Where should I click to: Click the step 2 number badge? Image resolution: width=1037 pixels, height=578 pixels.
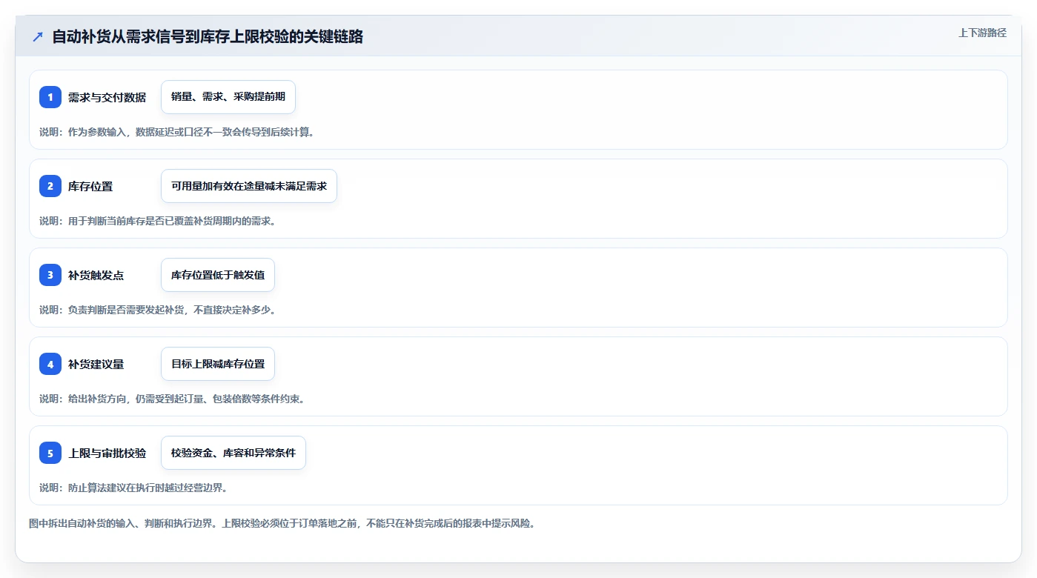tap(50, 186)
